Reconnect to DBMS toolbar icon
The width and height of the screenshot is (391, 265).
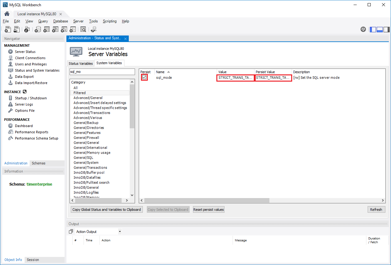94,29
